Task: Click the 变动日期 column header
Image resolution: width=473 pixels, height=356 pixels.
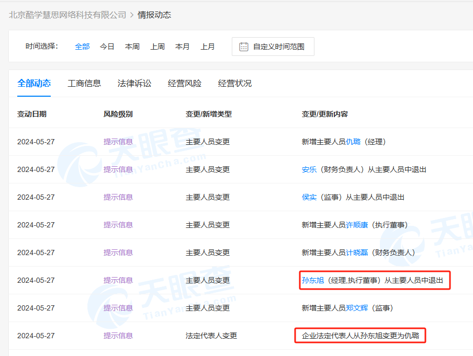Action: (32, 114)
